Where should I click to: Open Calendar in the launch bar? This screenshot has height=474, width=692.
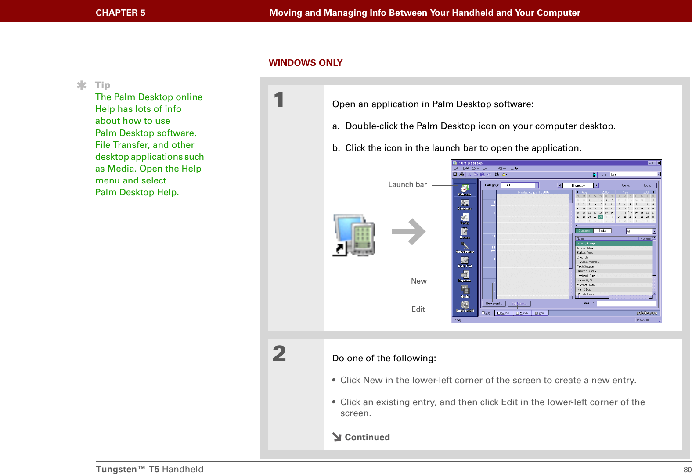click(465, 190)
